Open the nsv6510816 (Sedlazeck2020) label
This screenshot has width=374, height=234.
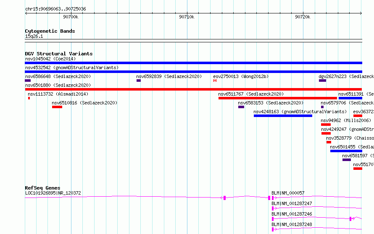[x=84, y=103]
